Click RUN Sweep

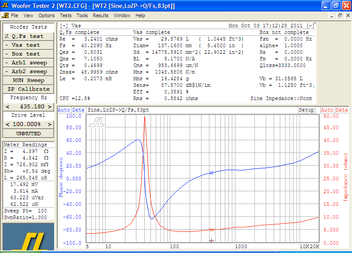(x=29, y=80)
